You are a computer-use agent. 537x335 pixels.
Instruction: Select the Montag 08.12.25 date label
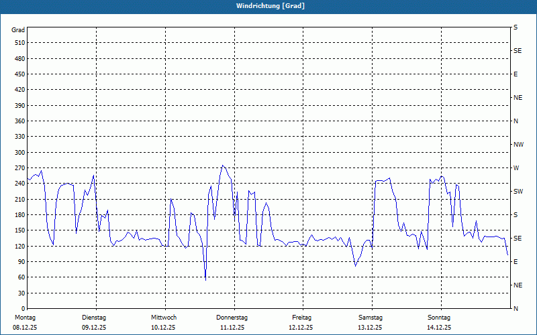[25, 322]
